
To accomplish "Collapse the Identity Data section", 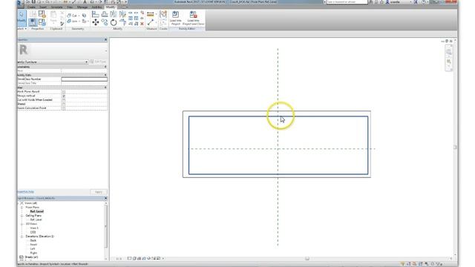I will (105, 75).
